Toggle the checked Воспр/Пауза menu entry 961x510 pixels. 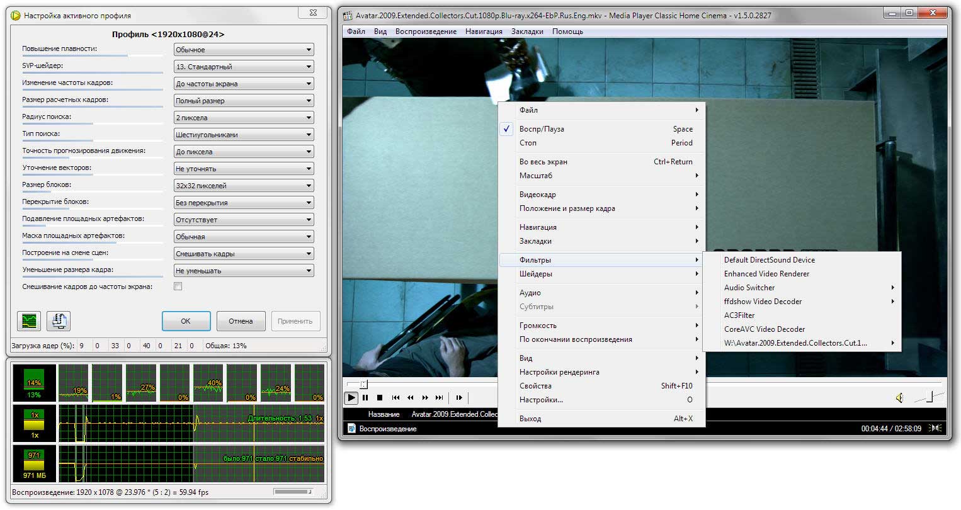[542, 129]
